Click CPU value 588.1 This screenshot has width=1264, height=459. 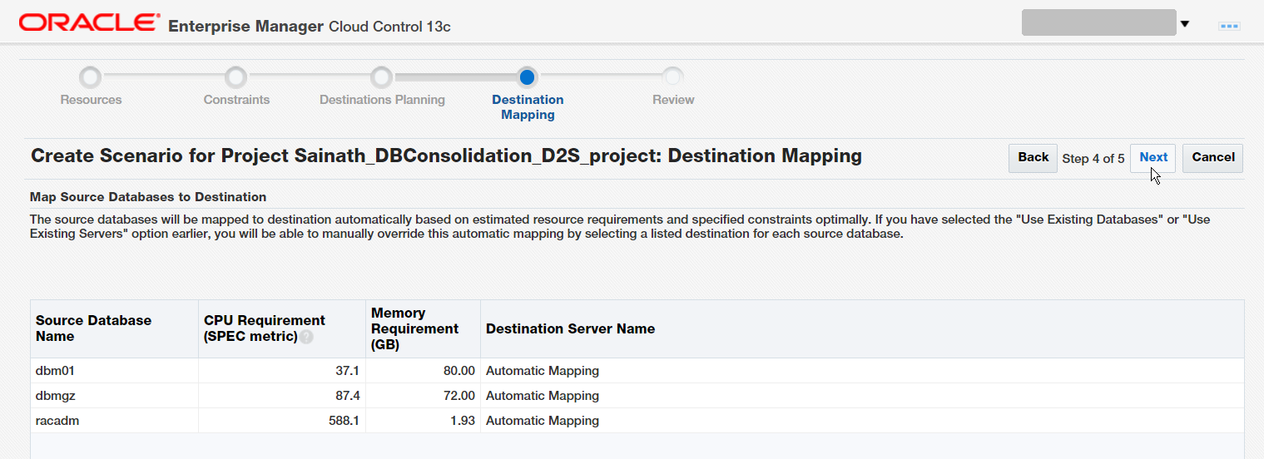(x=344, y=421)
